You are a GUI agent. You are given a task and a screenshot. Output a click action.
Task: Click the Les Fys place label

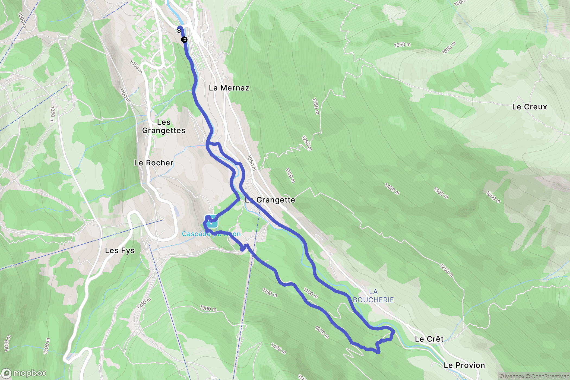coord(120,251)
